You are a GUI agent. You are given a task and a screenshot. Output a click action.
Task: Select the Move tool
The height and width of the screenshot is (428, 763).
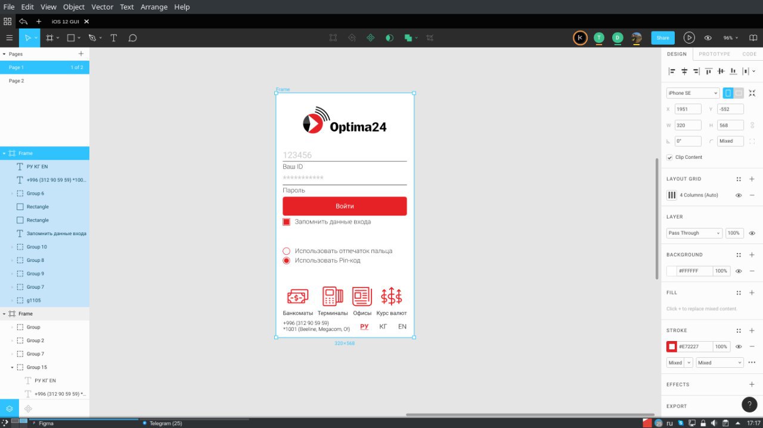tap(27, 38)
